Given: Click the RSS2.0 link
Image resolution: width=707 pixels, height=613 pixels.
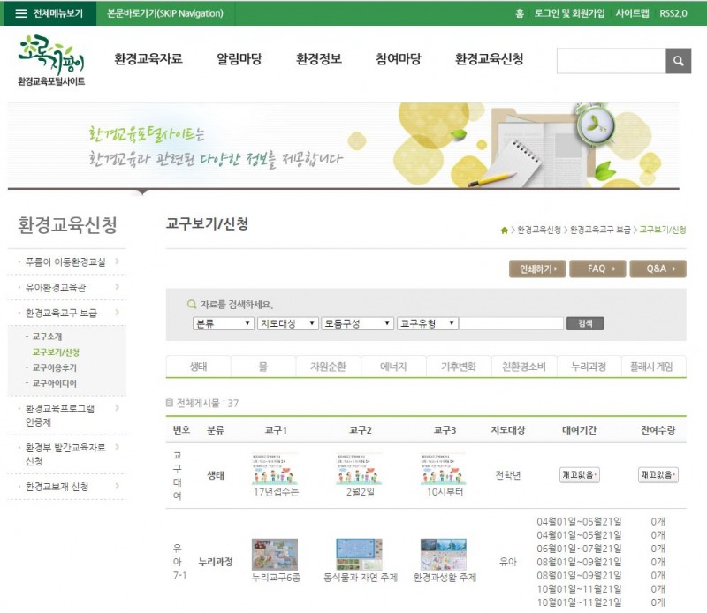Looking at the screenshot, I should point(673,13).
